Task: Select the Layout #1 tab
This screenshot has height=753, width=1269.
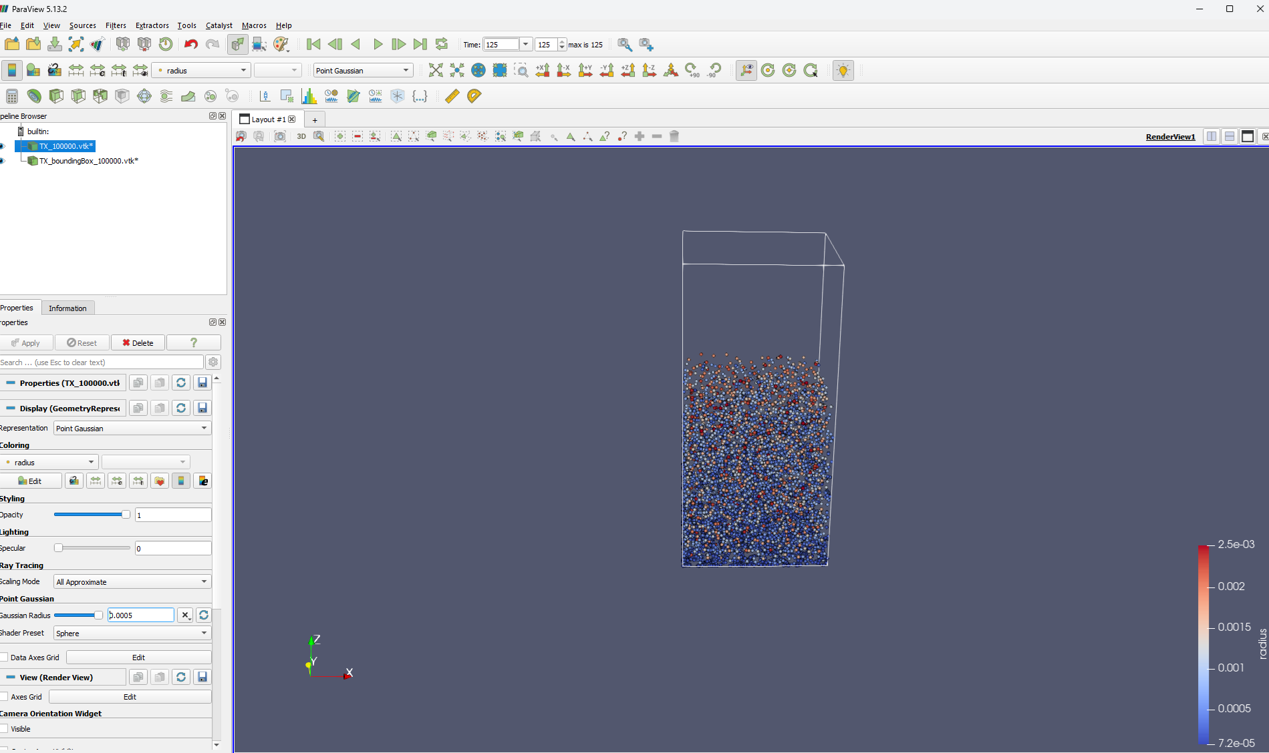Action: point(269,119)
